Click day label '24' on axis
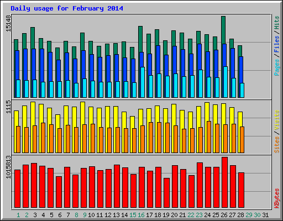The width and height of the screenshot is (283, 221). 207,215
